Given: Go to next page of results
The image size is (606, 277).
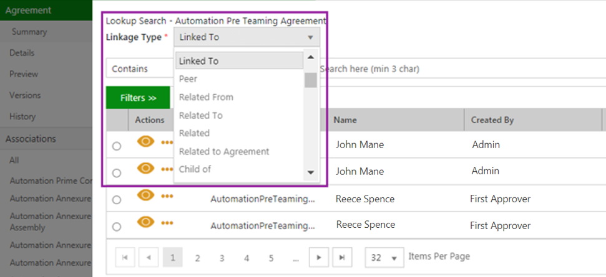Looking at the screenshot, I should (x=319, y=257).
